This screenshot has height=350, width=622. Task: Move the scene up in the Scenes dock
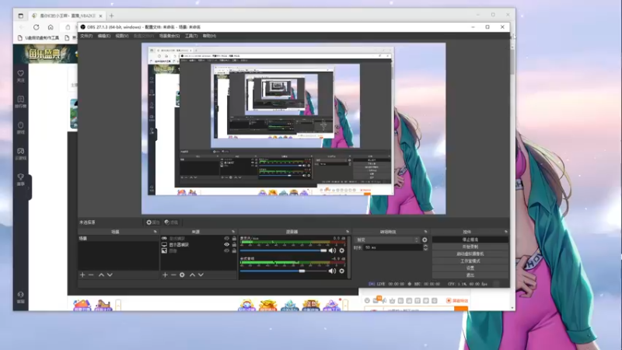101,275
